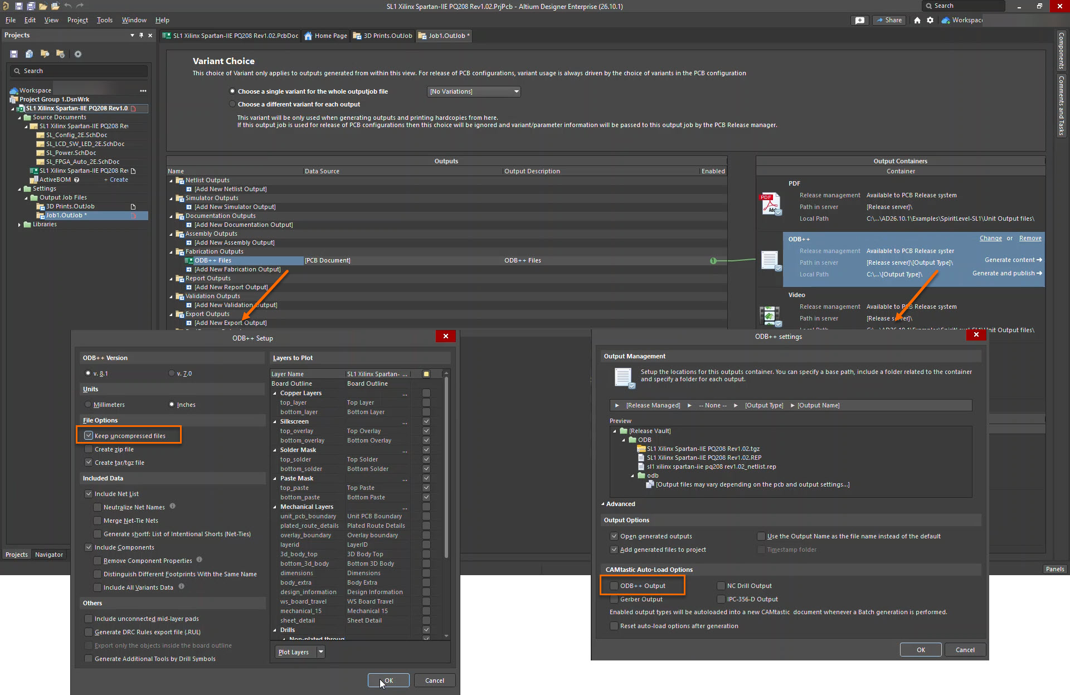This screenshot has width=1070, height=695.
Task: Click the ActiveBOM help question mark icon
Action: click(77, 179)
